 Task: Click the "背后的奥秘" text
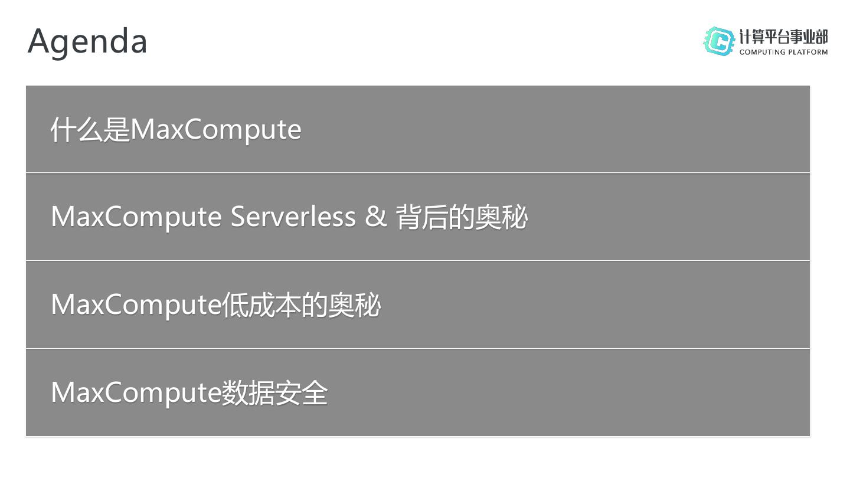pos(462,217)
